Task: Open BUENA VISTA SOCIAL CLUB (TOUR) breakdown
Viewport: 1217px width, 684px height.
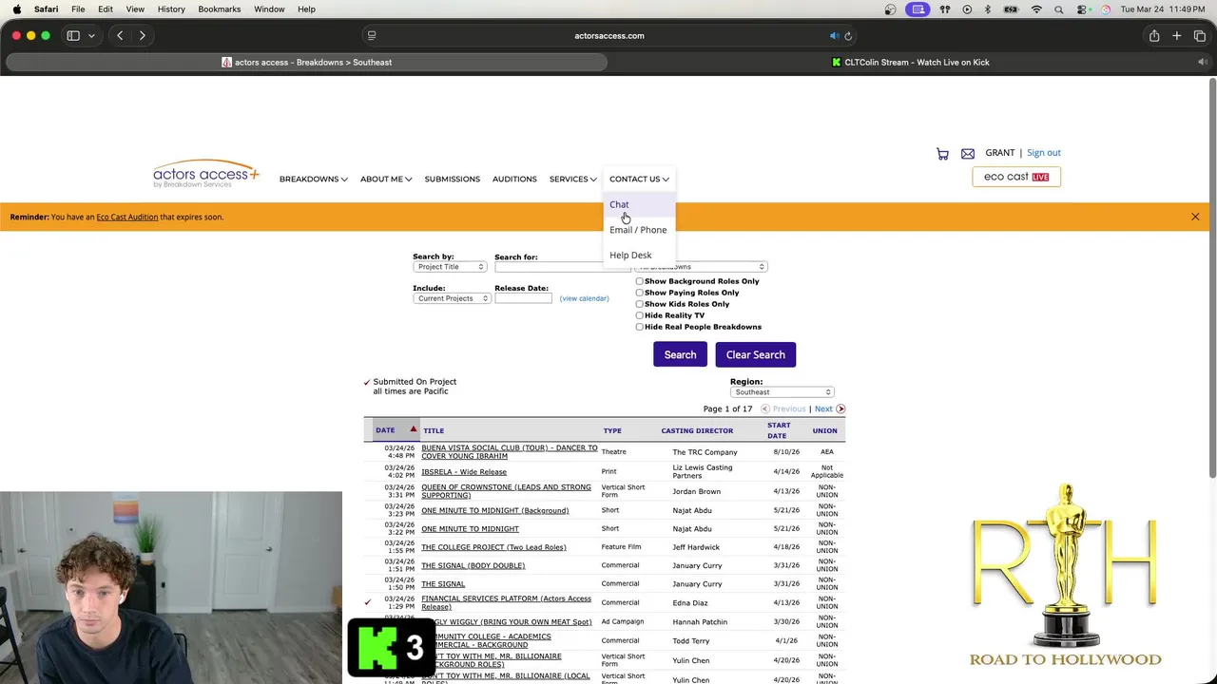Action: pyautogui.click(x=510, y=452)
